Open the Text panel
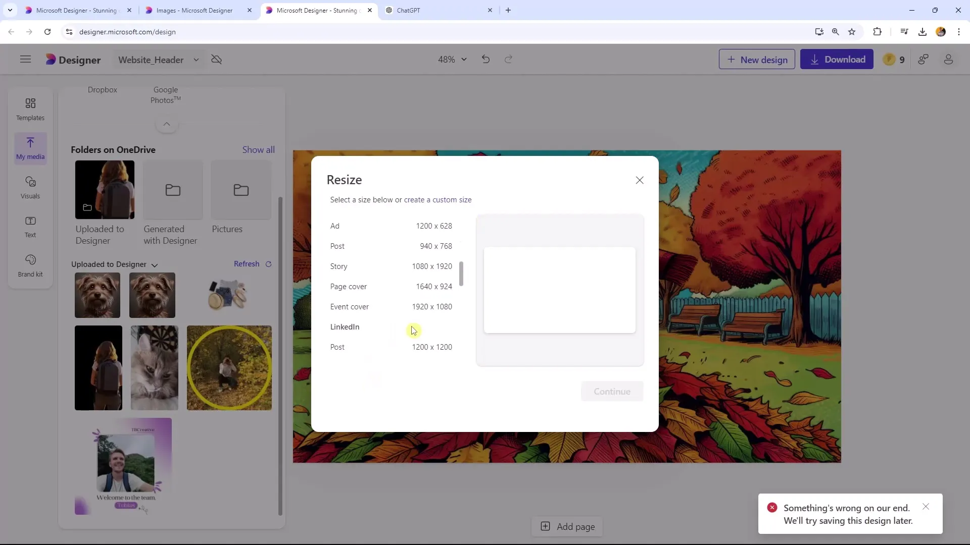The image size is (970, 545). (x=30, y=227)
